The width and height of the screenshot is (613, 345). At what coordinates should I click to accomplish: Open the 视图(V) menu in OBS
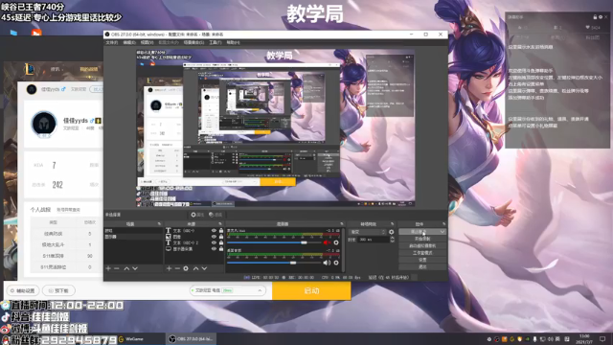147,42
